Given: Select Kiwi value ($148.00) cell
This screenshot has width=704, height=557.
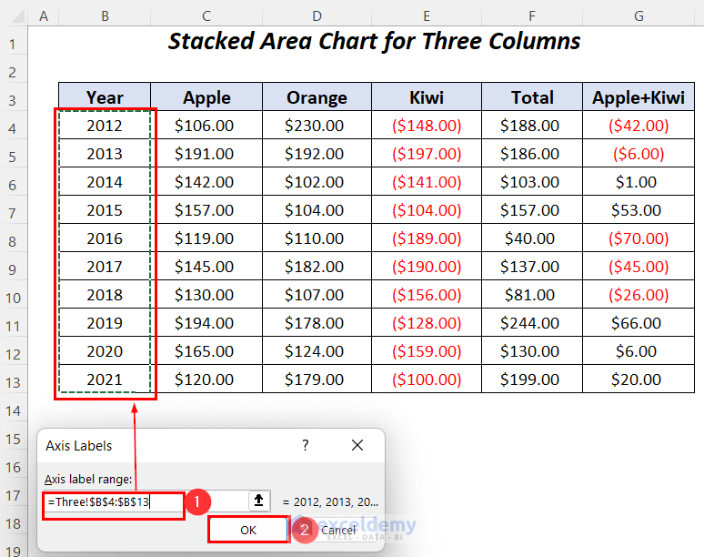Looking at the screenshot, I should click(x=426, y=126).
